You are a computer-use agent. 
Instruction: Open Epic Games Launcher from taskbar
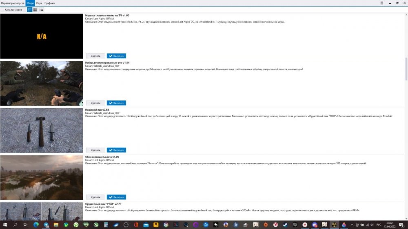[295, 225]
